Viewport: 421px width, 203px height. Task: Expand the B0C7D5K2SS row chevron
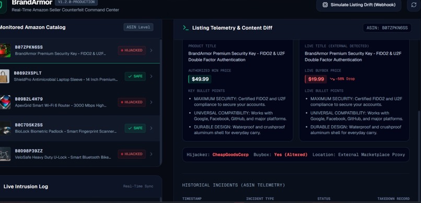(151, 128)
